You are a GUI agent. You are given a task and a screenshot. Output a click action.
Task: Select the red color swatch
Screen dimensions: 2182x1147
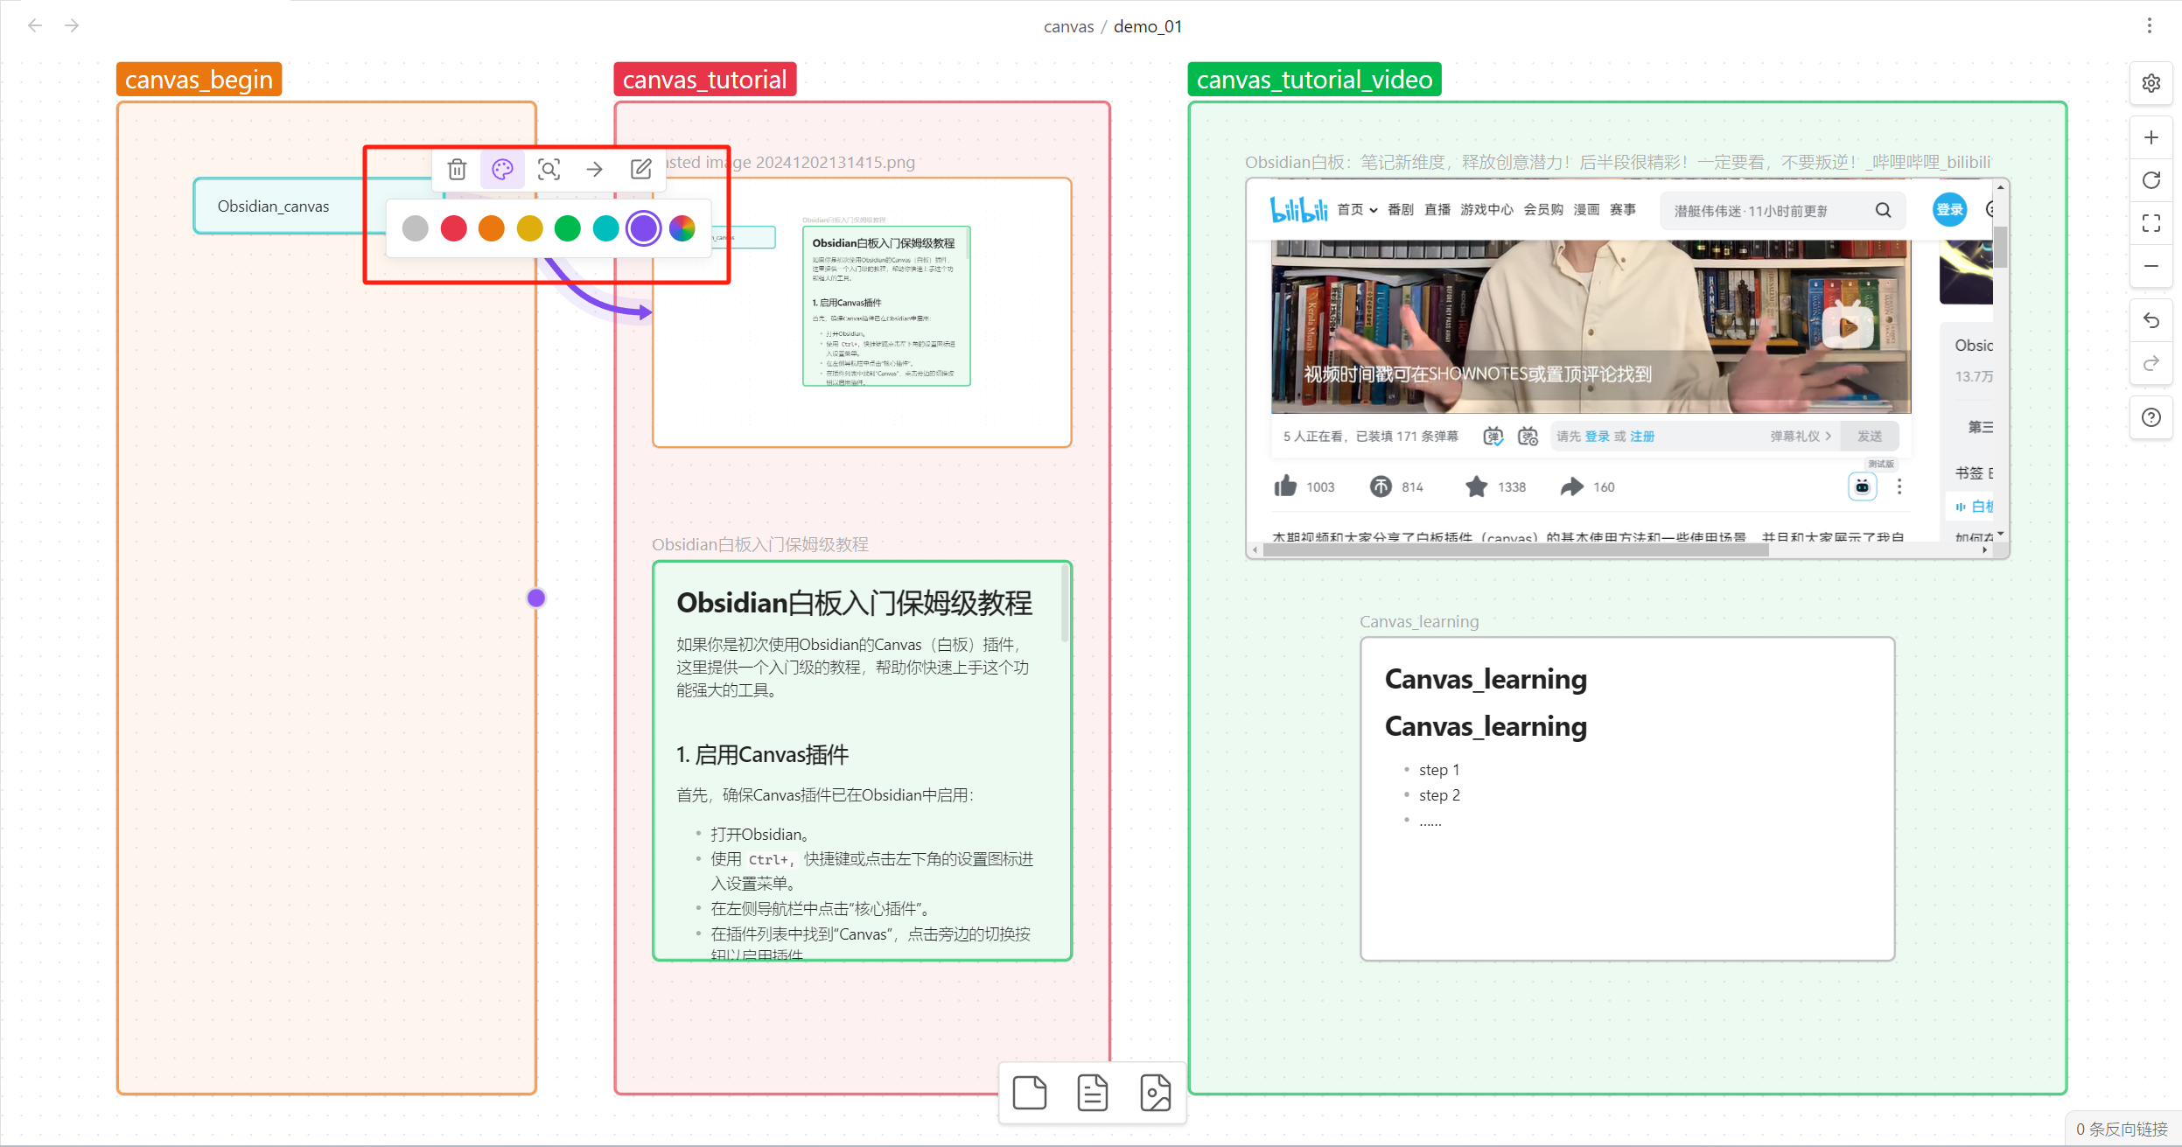click(x=453, y=228)
